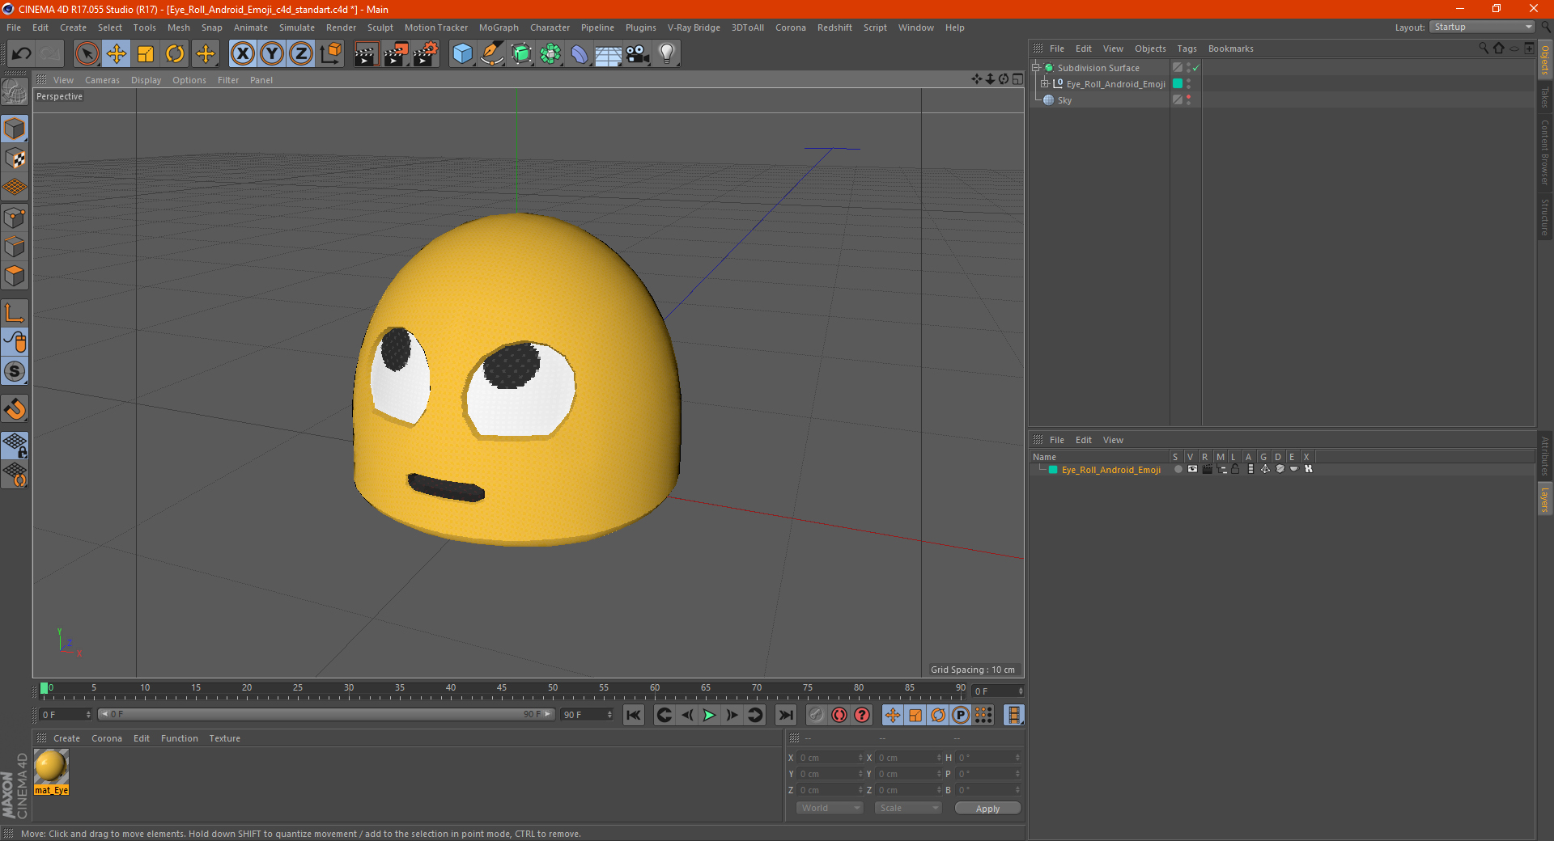Image resolution: width=1554 pixels, height=841 pixels.
Task: Open the MoGraph menu
Action: [499, 27]
